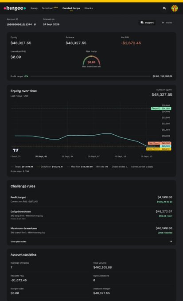Click the Limit reached status text

coord(165,233)
